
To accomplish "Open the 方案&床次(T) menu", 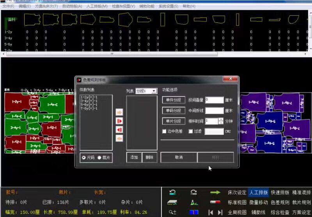I will (x=46, y=6).
